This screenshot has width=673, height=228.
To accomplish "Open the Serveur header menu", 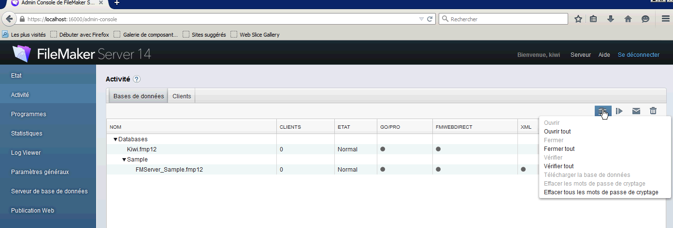I will pyautogui.click(x=581, y=55).
